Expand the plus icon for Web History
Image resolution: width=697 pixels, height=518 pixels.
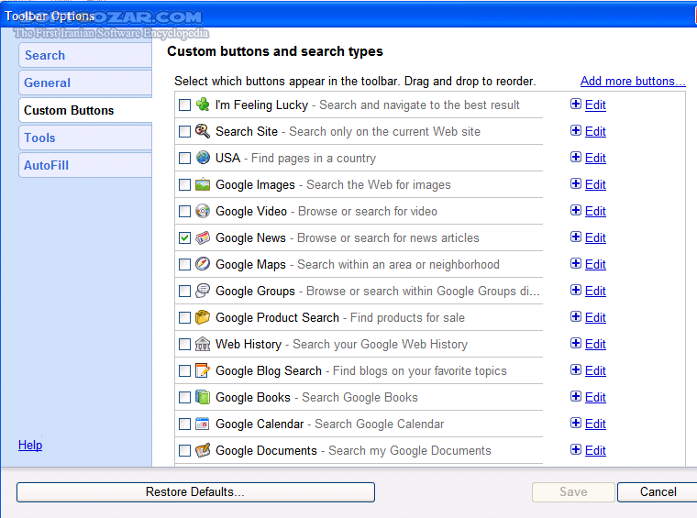click(576, 343)
